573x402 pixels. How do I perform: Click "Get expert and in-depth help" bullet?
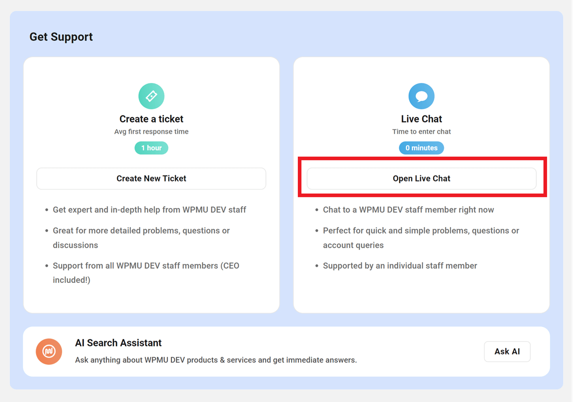point(149,210)
